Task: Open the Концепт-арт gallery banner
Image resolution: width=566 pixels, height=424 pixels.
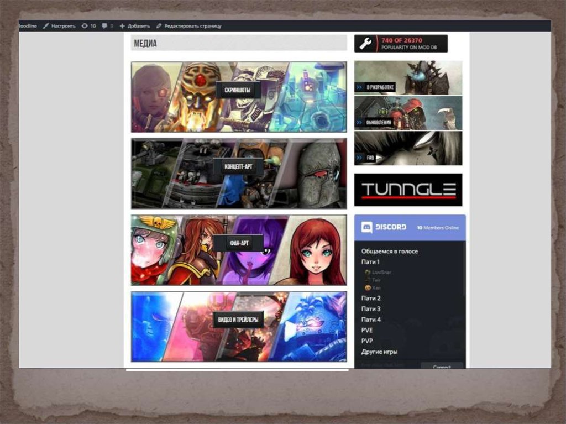Action: click(239, 174)
